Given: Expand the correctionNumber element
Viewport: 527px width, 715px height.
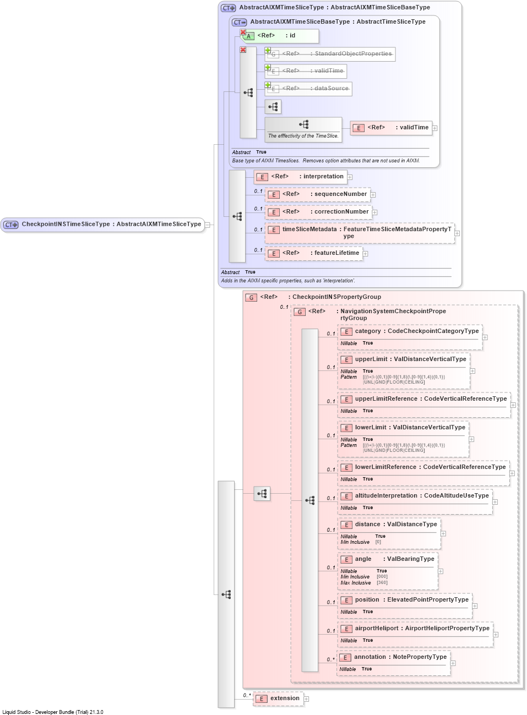Looking at the screenshot, I should [x=374, y=212].
